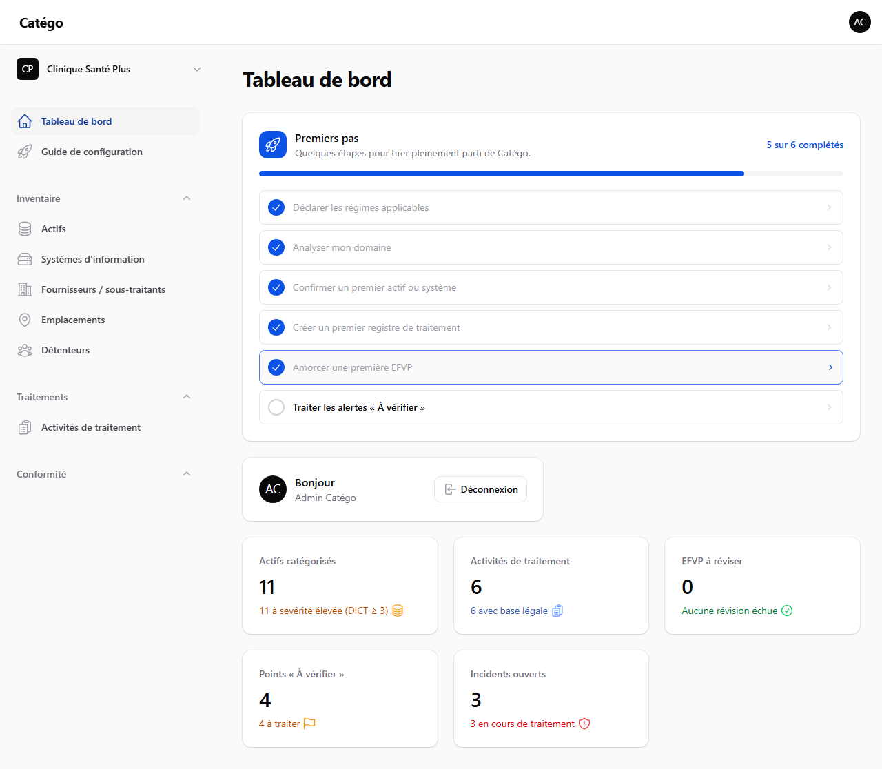Click the arrow on Traiter les alertes row
This screenshot has height=769, width=882.
point(829,407)
